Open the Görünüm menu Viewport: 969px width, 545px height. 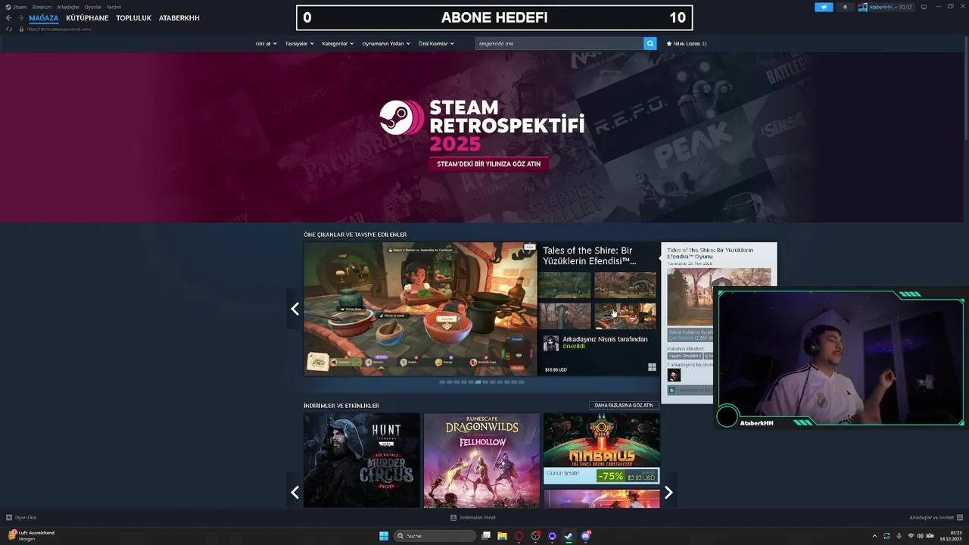[42, 7]
